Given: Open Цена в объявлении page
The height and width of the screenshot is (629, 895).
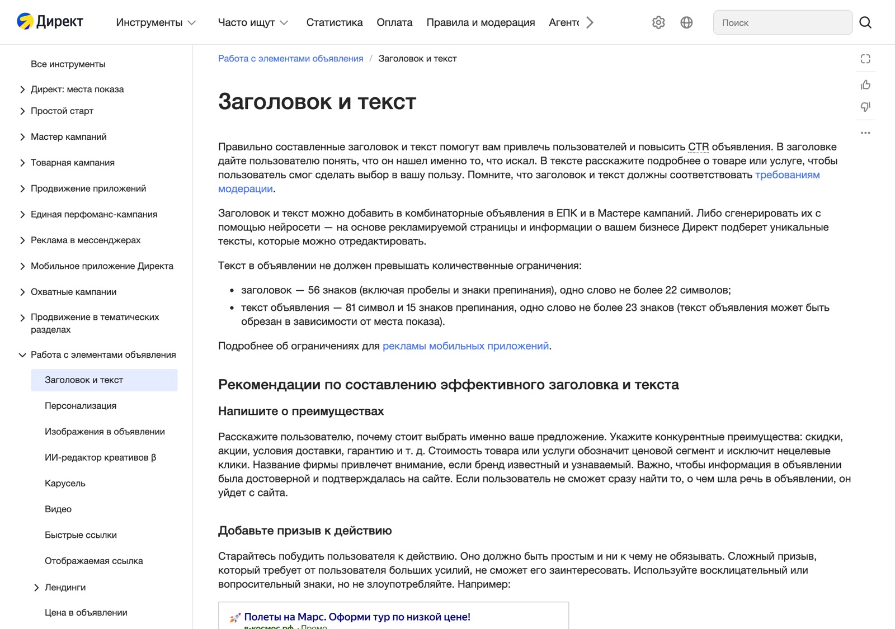Looking at the screenshot, I should [86, 613].
